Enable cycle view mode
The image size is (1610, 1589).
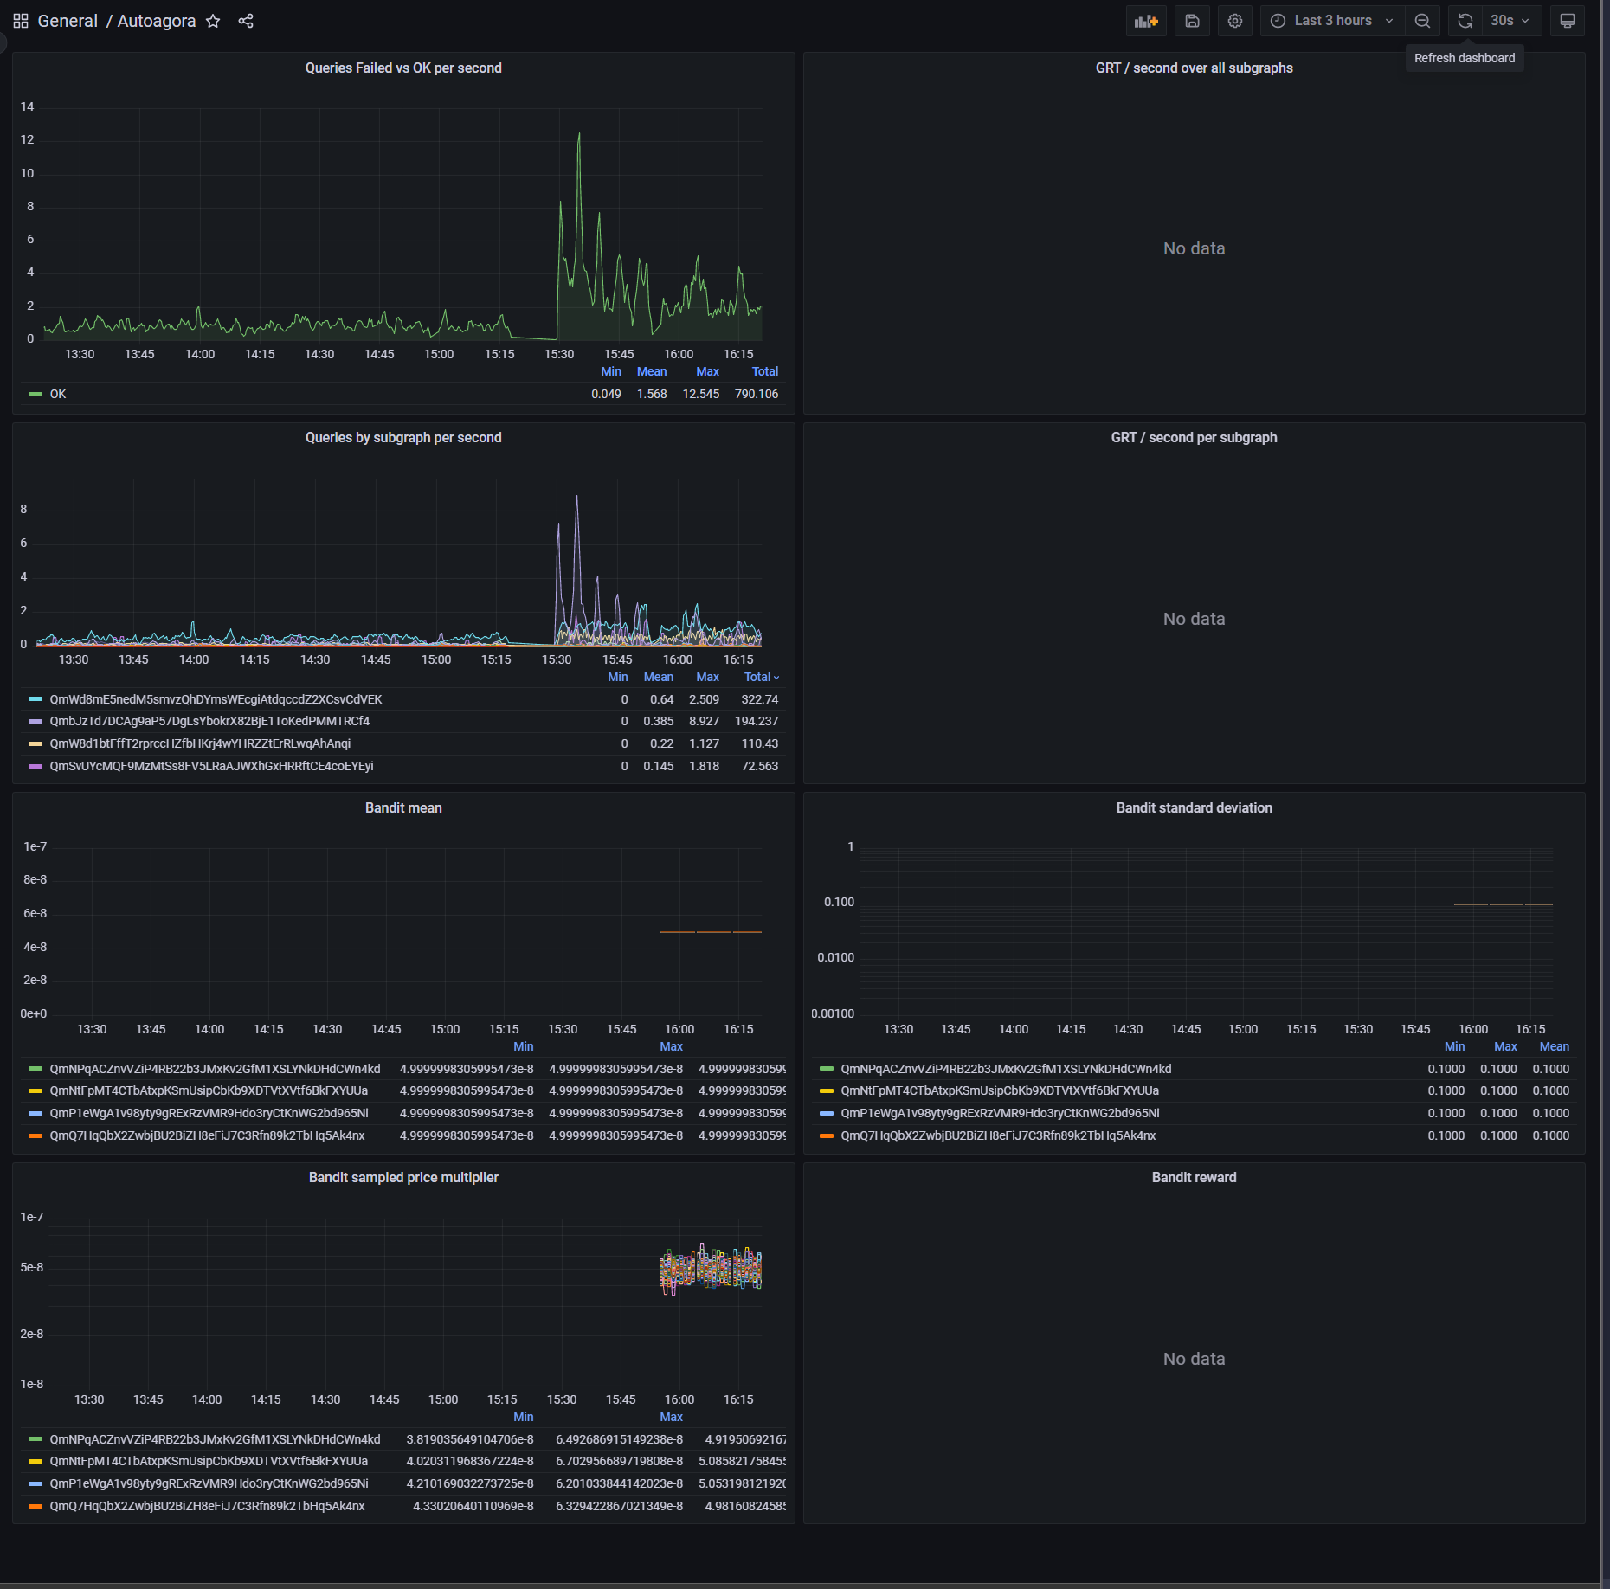click(1567, 20)
